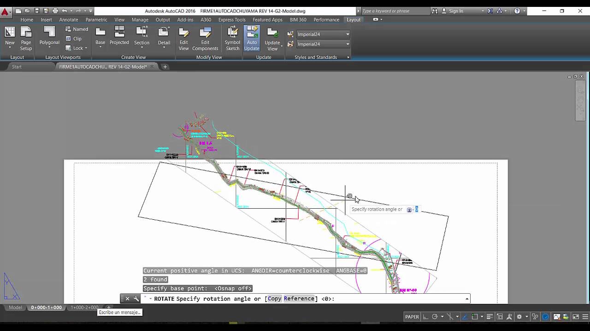Open the Annotate ribbon tab
The image size is (590, 331).
click(69, 20)
